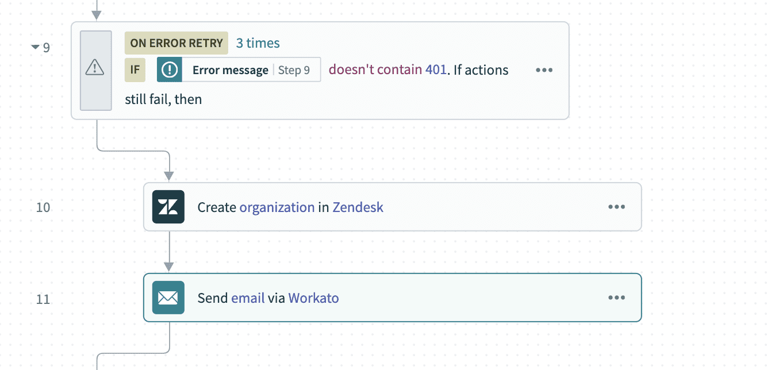Click the ON ERROR RETRY badge
This screenshot has width=775, height=370.
[x=176, y=43]
